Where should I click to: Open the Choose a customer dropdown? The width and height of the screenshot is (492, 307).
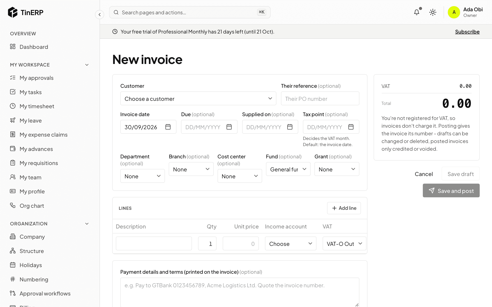tap(198, 98)
